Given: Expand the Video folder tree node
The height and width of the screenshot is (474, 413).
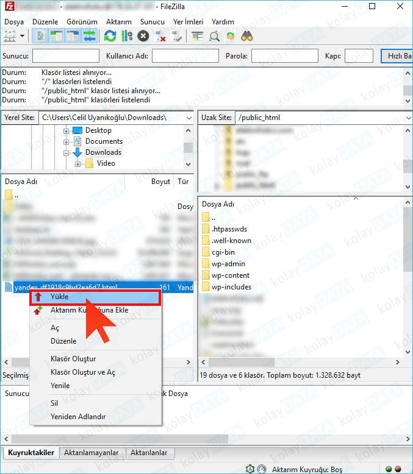Looking at the screenshot, I should [x=78, y=163].
